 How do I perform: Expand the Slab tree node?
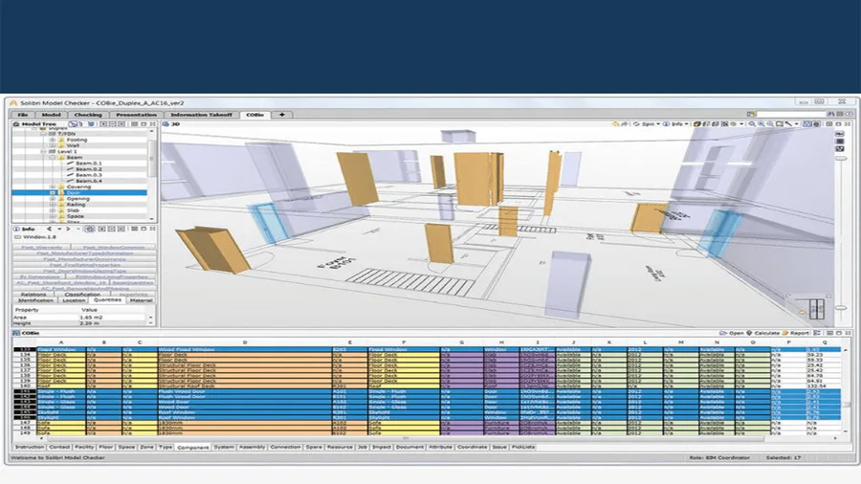coord(53,210)
